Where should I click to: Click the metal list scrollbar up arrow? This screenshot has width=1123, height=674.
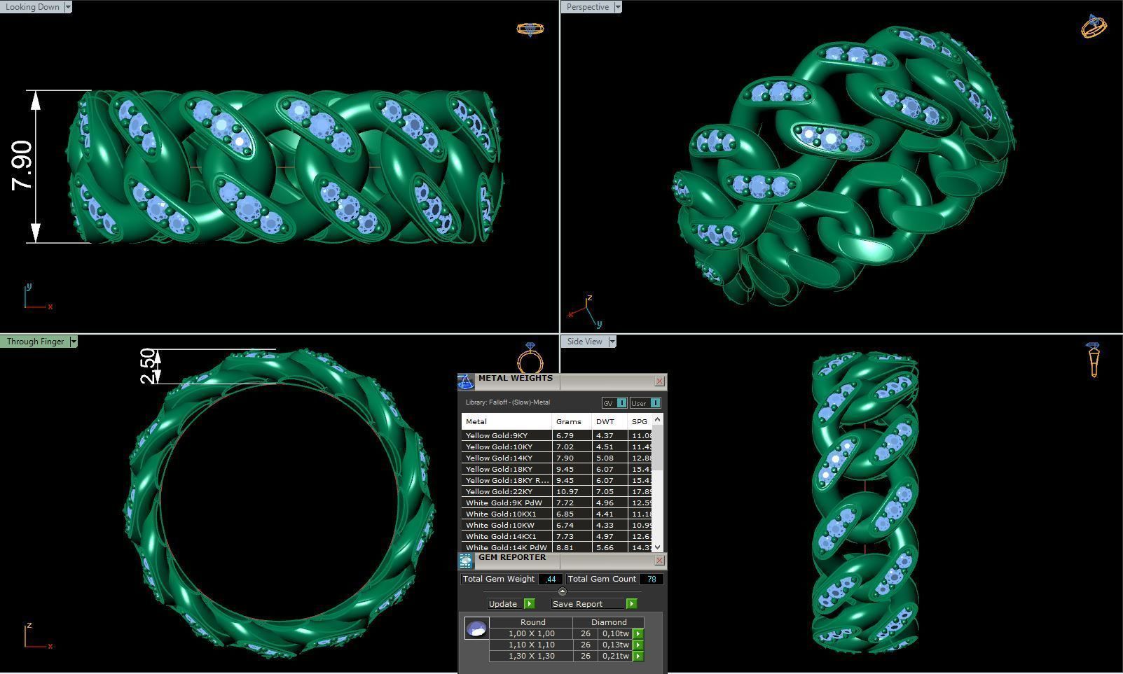tap(657, 419)
